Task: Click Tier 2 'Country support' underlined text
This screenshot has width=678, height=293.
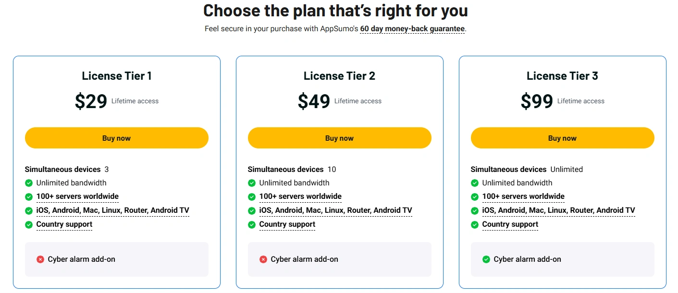Action: 287,224
